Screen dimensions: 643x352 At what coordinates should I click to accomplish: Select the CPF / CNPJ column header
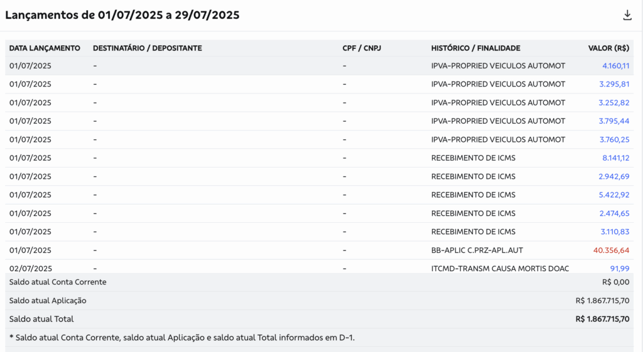[x=361, y=48]
